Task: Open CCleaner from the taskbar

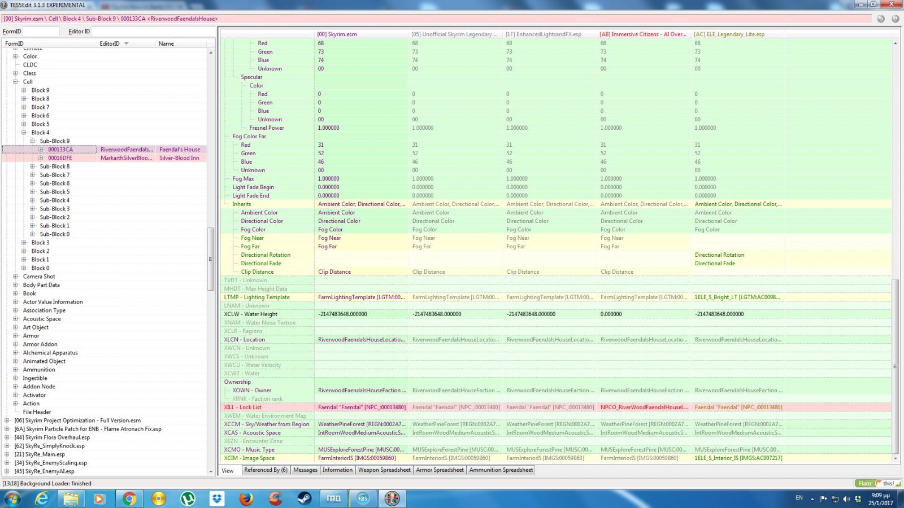Action: point(275,498)
